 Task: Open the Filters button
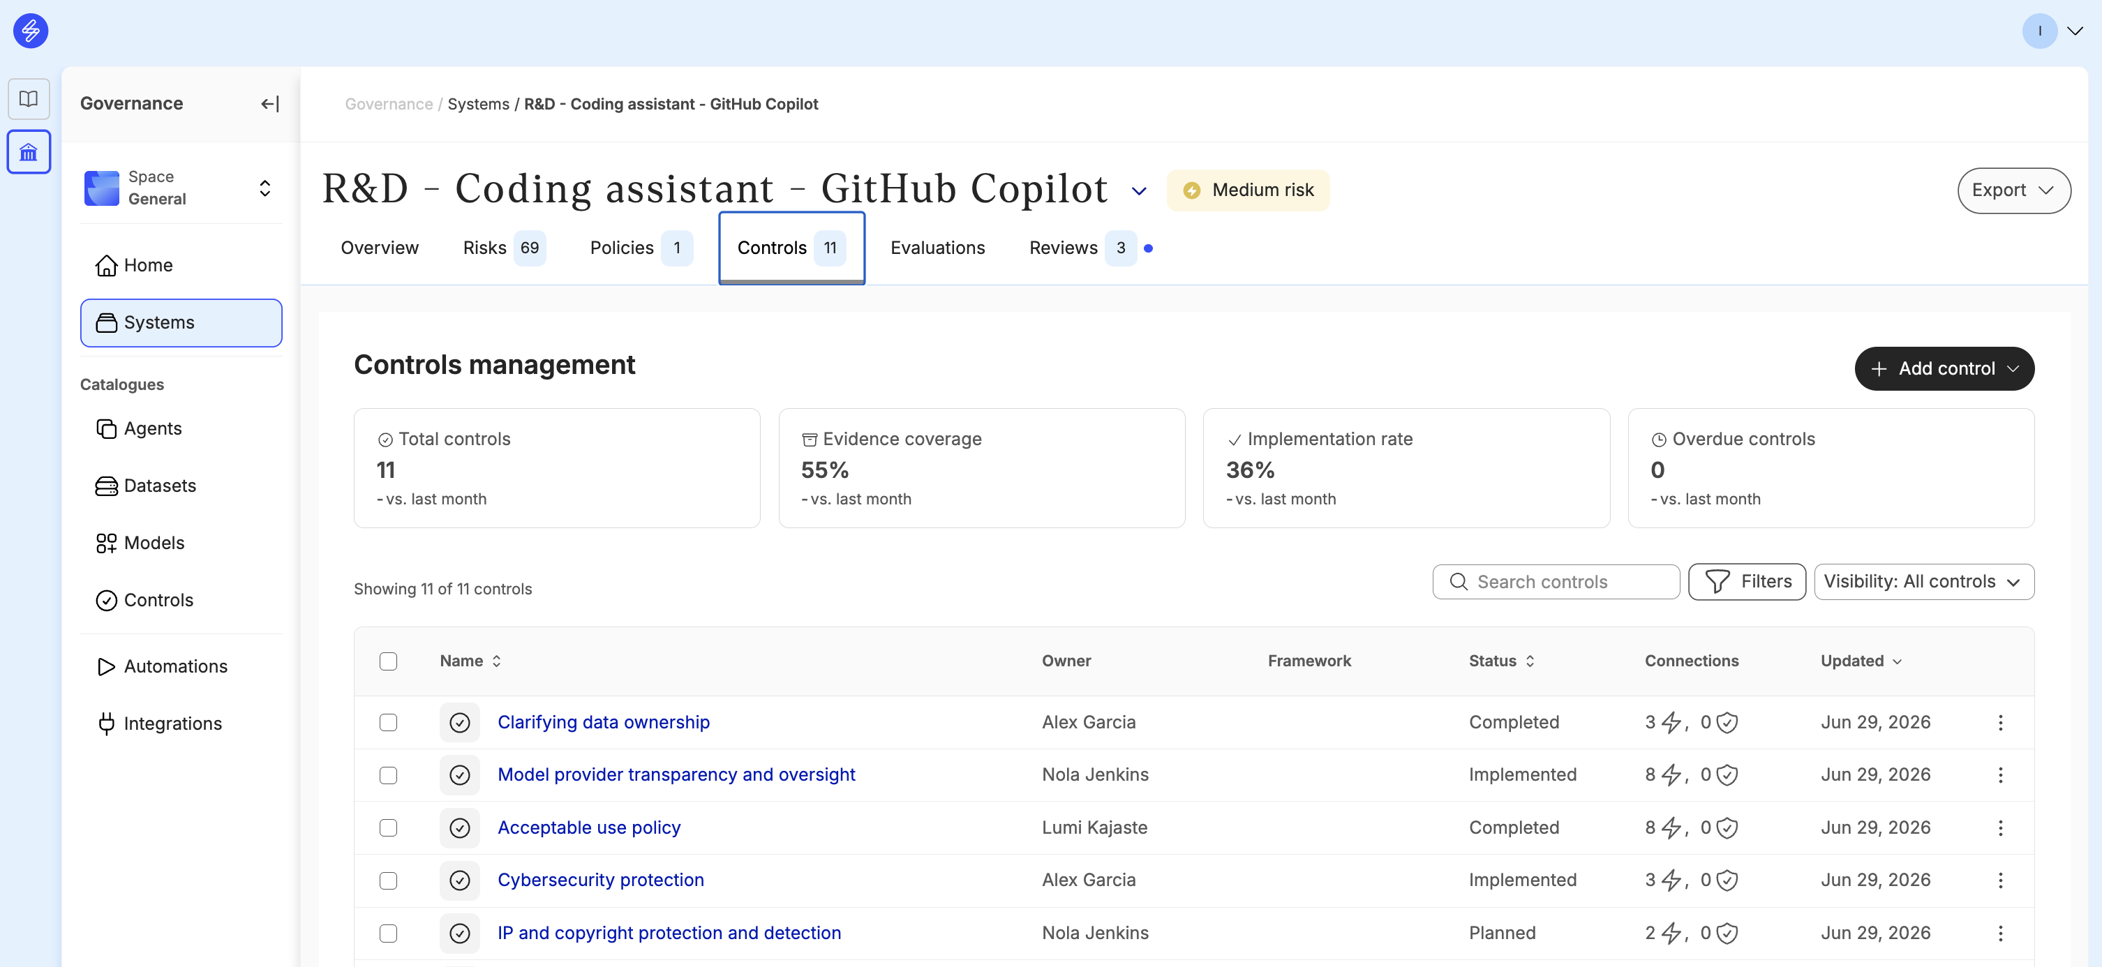coord(1746,582)
